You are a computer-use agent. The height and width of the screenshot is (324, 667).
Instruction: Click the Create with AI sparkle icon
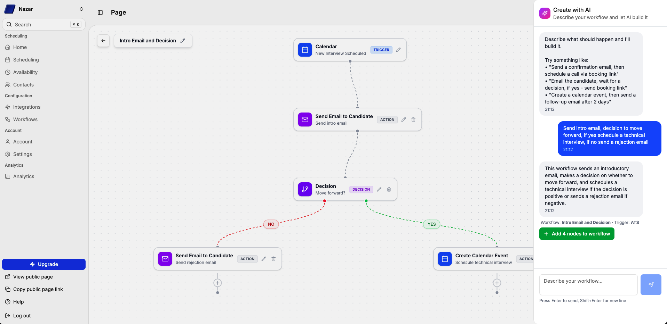[544, 13]
